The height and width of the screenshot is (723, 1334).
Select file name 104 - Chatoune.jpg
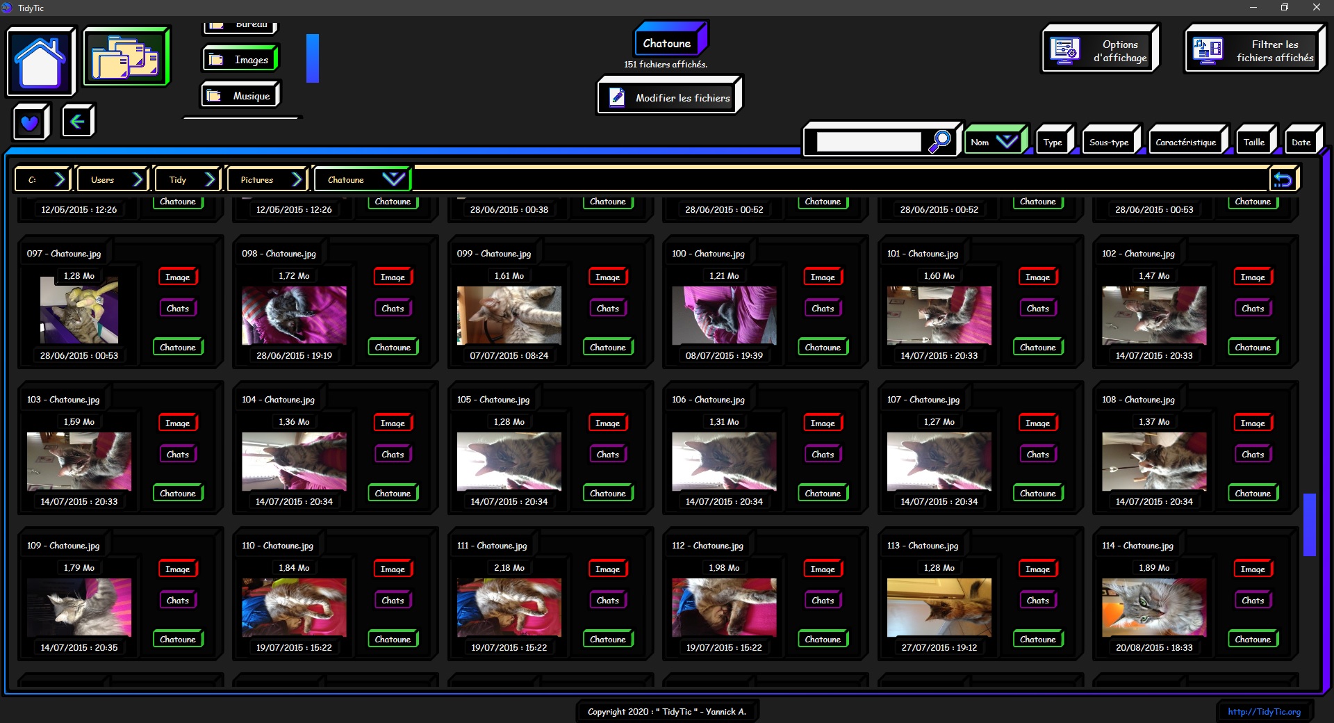278,400
